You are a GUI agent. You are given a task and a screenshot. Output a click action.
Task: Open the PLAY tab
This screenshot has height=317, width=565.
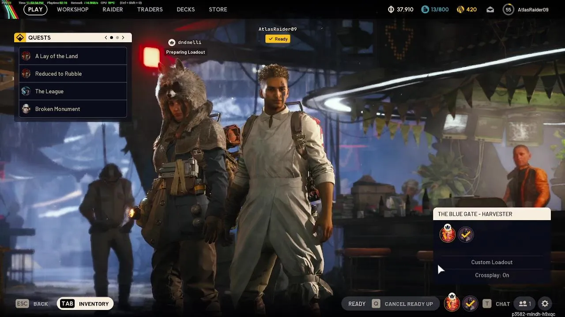pyautogui.click(x=35, y=9)
